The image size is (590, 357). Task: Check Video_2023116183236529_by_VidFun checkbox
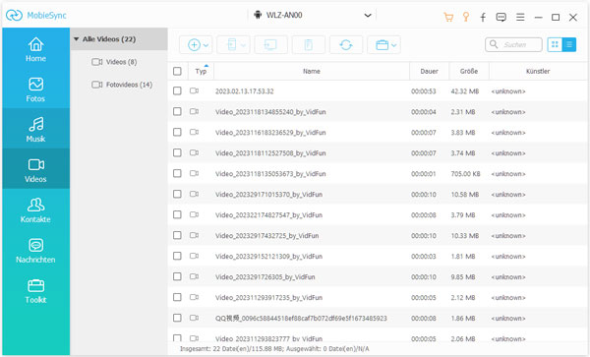point(177,133)
